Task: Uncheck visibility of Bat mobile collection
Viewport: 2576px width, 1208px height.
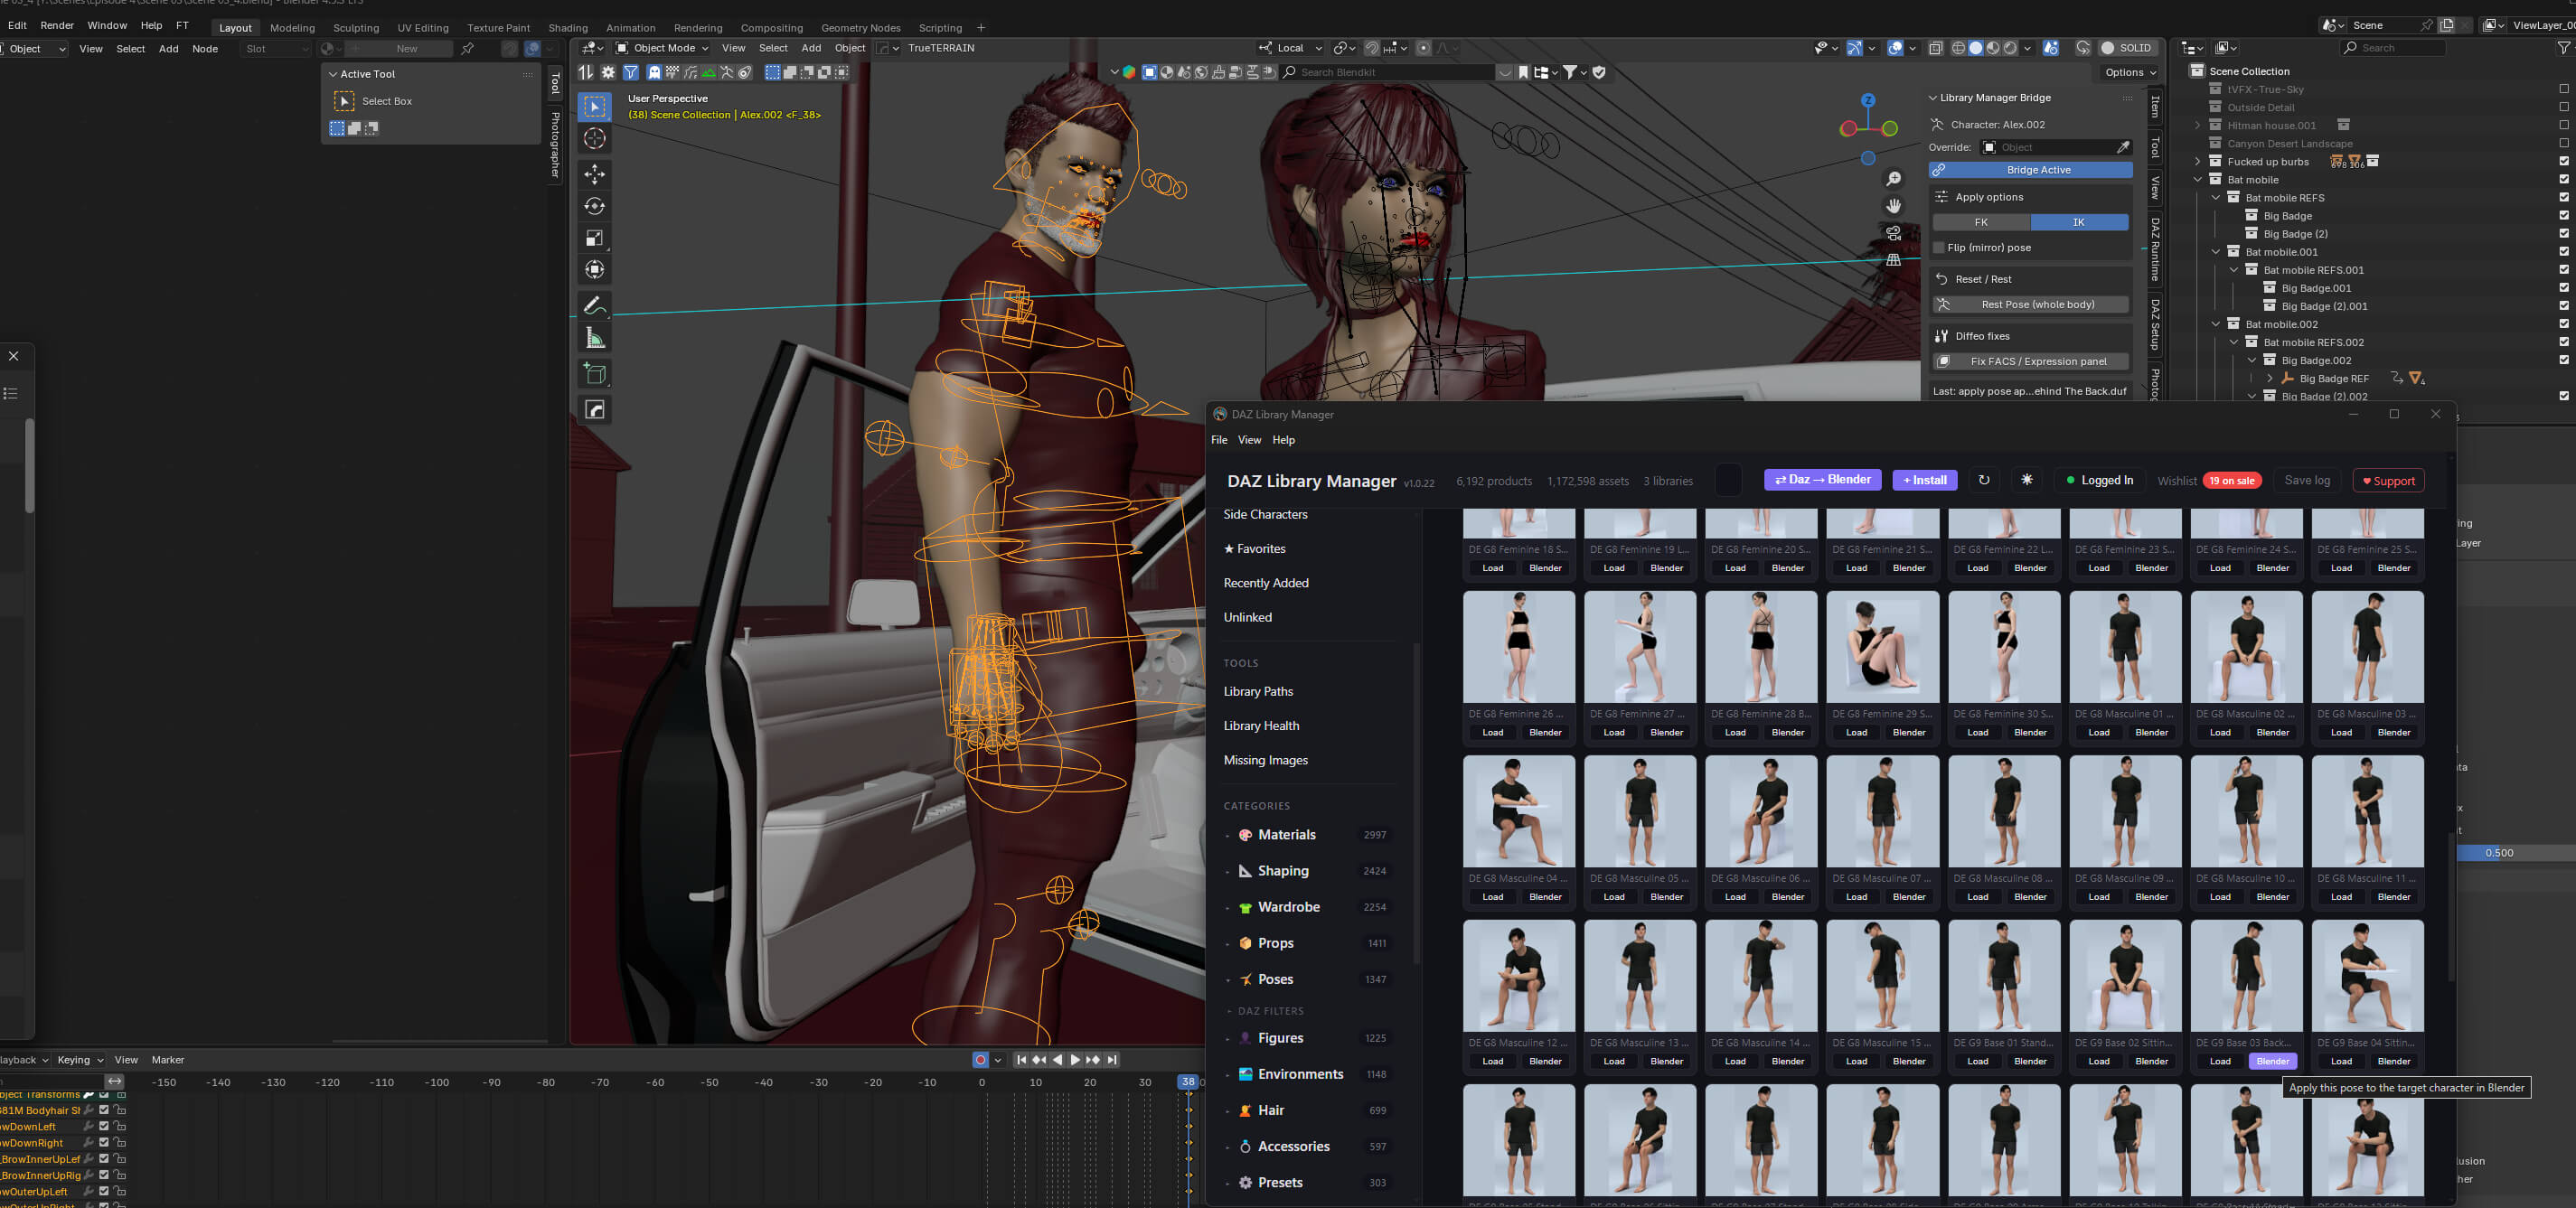Action: (2563, 180)
